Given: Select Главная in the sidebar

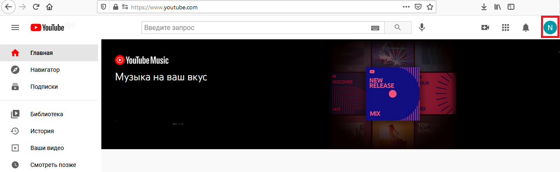Looking at the screenshot, I should pos(41,53).
